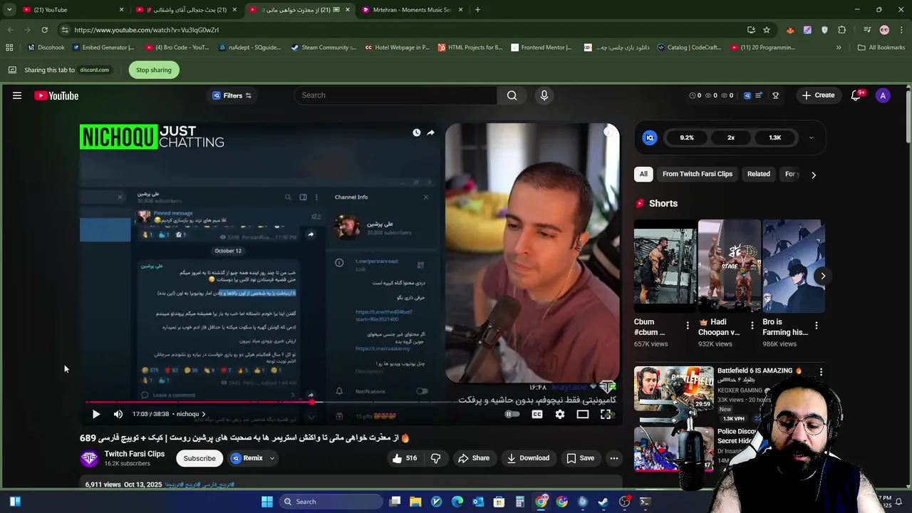
Task: Click the vidIQ round logo in stats panel
Action: tap(649, 138)
